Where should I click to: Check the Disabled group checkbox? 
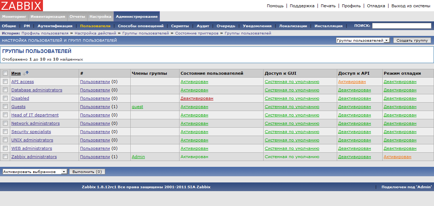(x=5, y=98)
